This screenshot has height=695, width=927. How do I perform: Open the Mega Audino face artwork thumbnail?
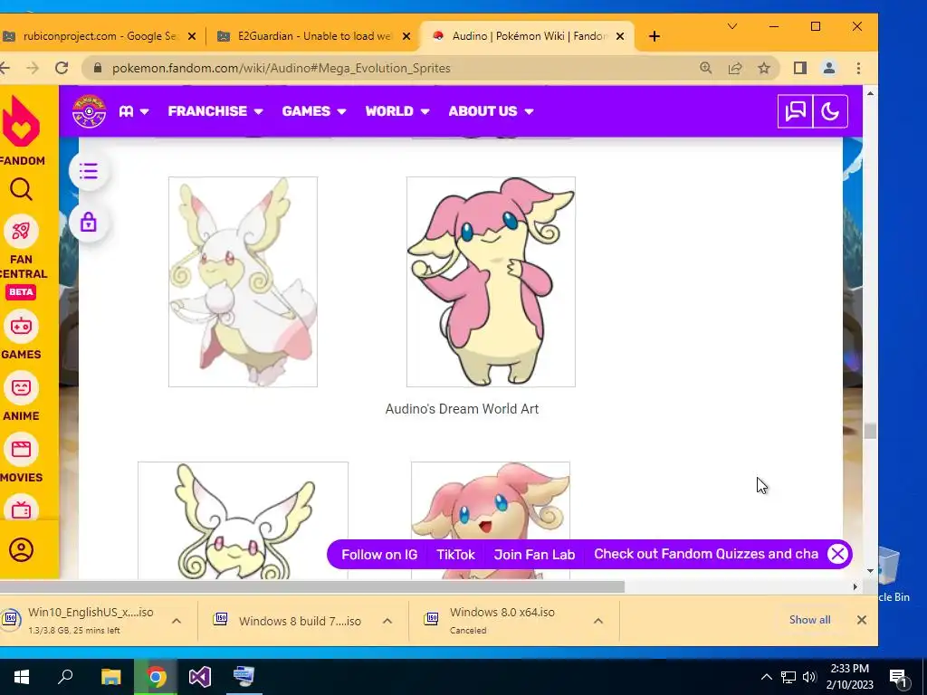[243, 520]
